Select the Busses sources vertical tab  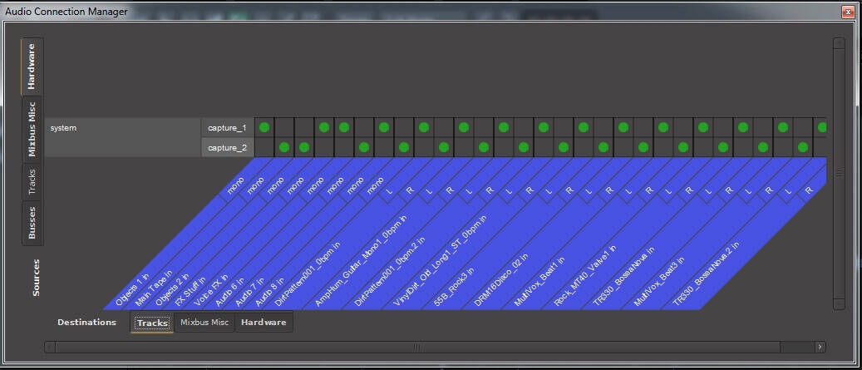[x=33, y=223]
